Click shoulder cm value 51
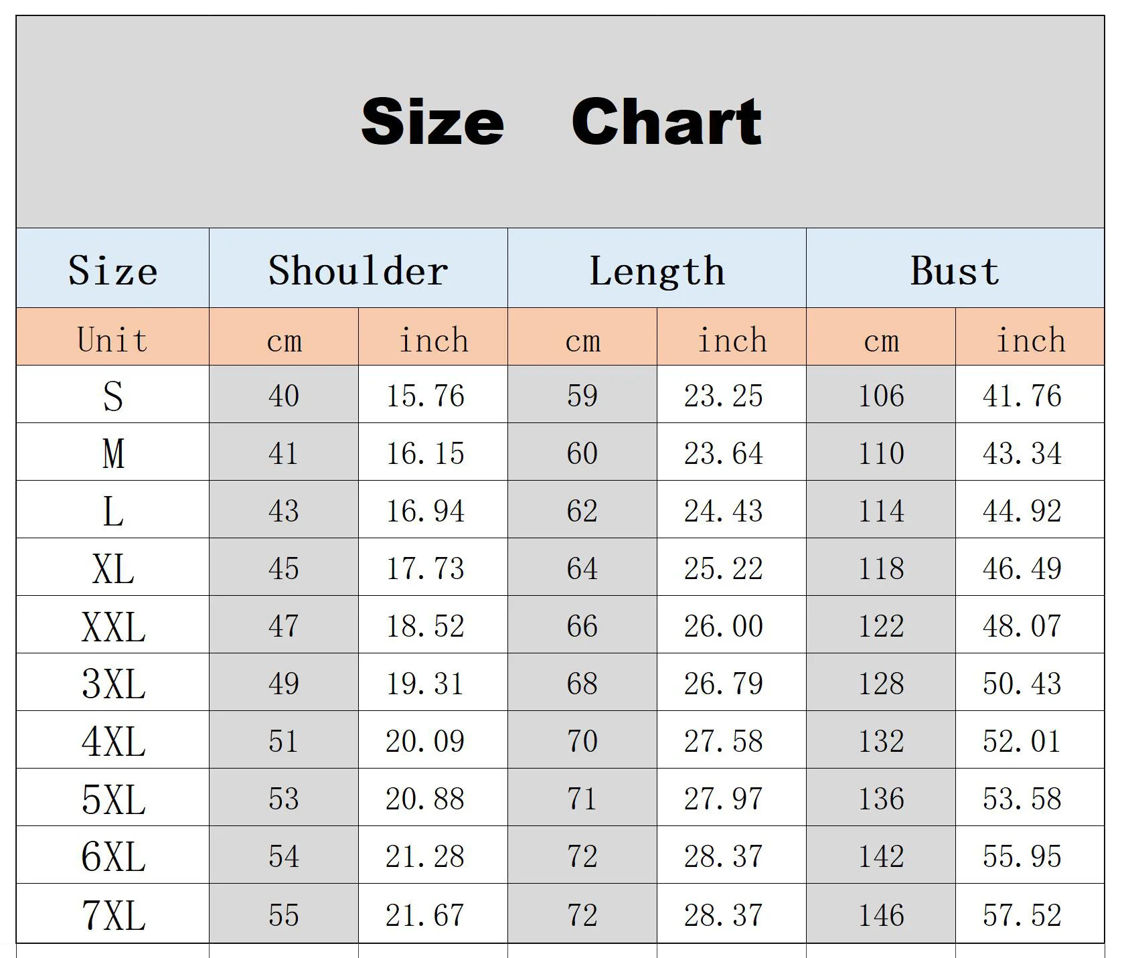The image size is (1122, 958). (284, 741)
